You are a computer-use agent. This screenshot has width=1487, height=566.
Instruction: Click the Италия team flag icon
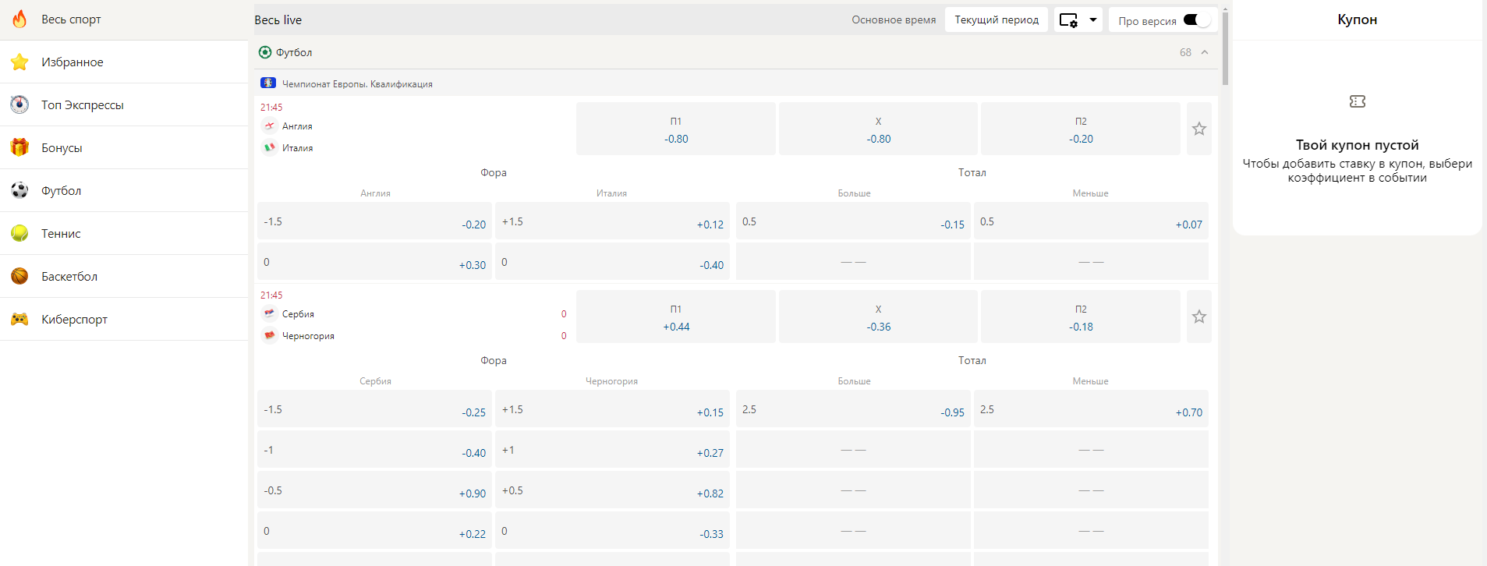click(269, 147)
